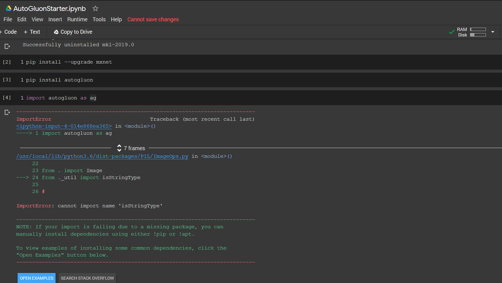Open the Tools menu
The image size is (502, 283).
[99, 19]
